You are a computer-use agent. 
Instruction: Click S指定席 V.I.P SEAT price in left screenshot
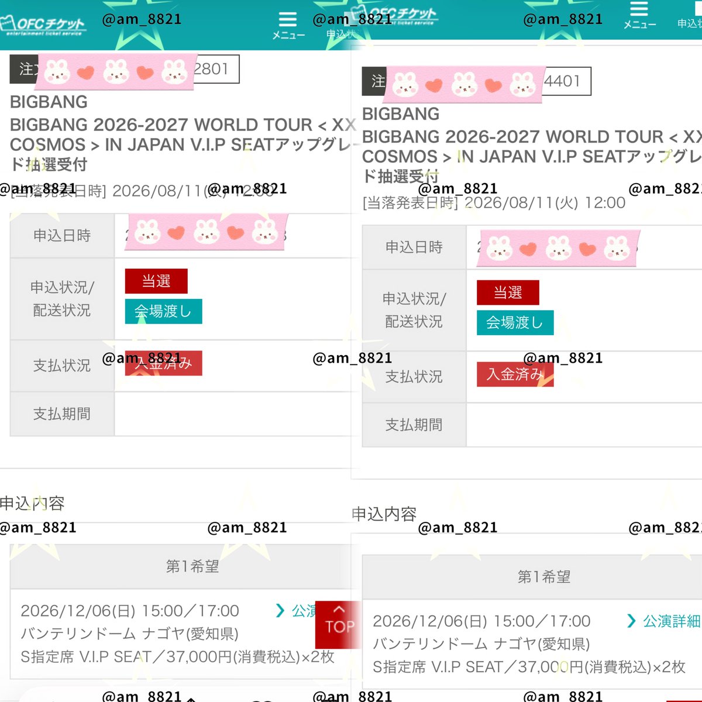pos(178,657)
